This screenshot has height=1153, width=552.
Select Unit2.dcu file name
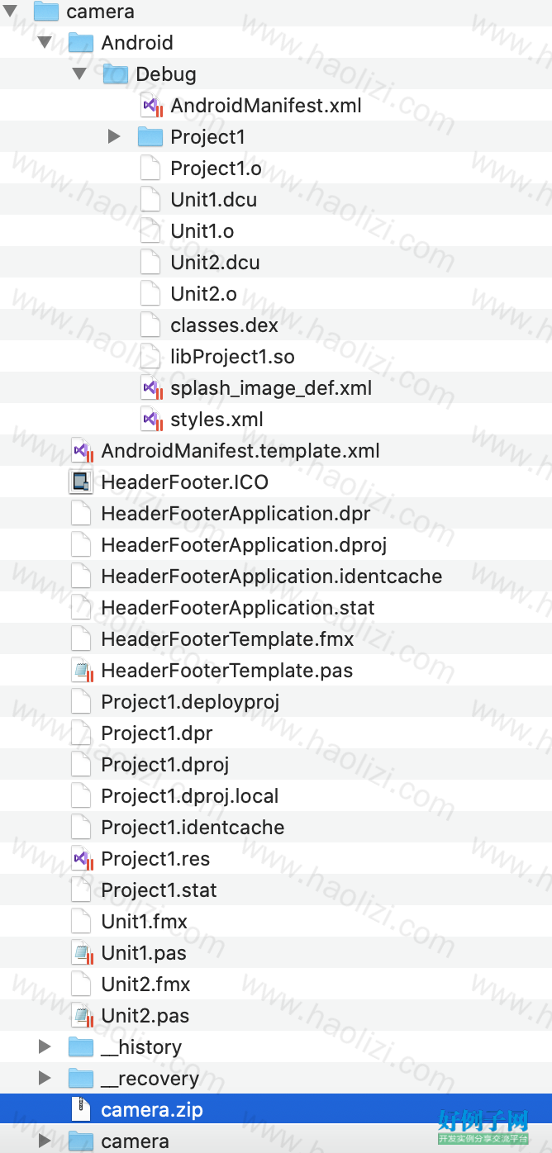215,262
